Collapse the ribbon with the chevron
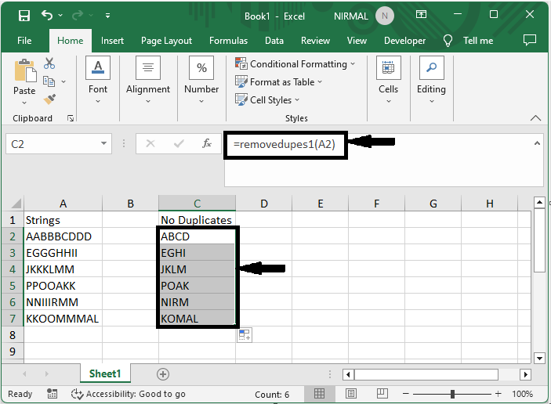Viewport: 551px width, 404px height. pyautogui.click(x=535, y=118)
